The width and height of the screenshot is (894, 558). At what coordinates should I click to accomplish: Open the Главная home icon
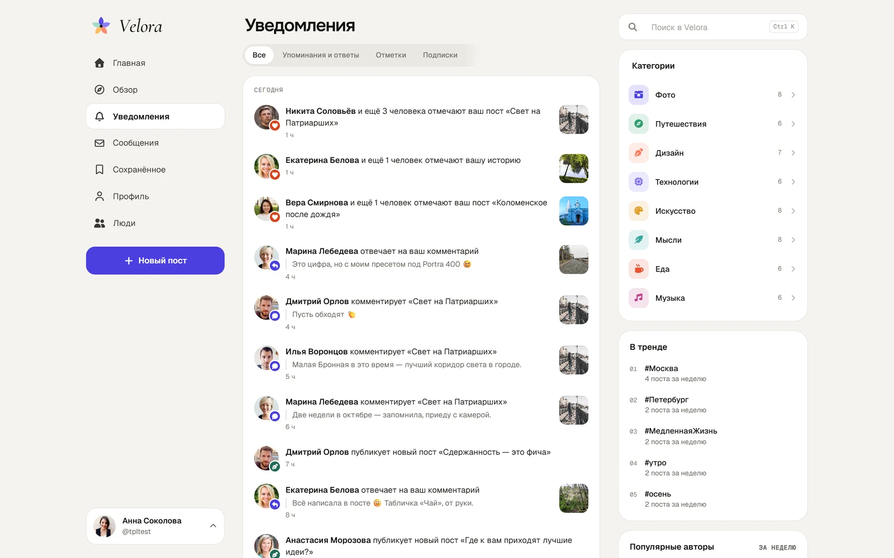point(99,63)
